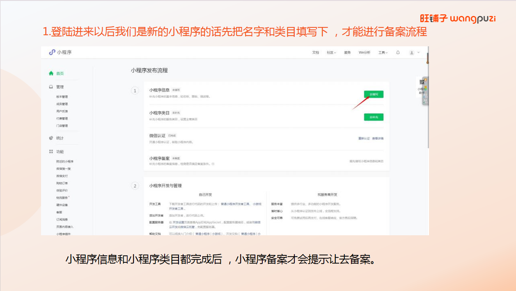
Task: Expand the 工具 dropdown menu
Action: pyautogui.click(x=383, y=52)
